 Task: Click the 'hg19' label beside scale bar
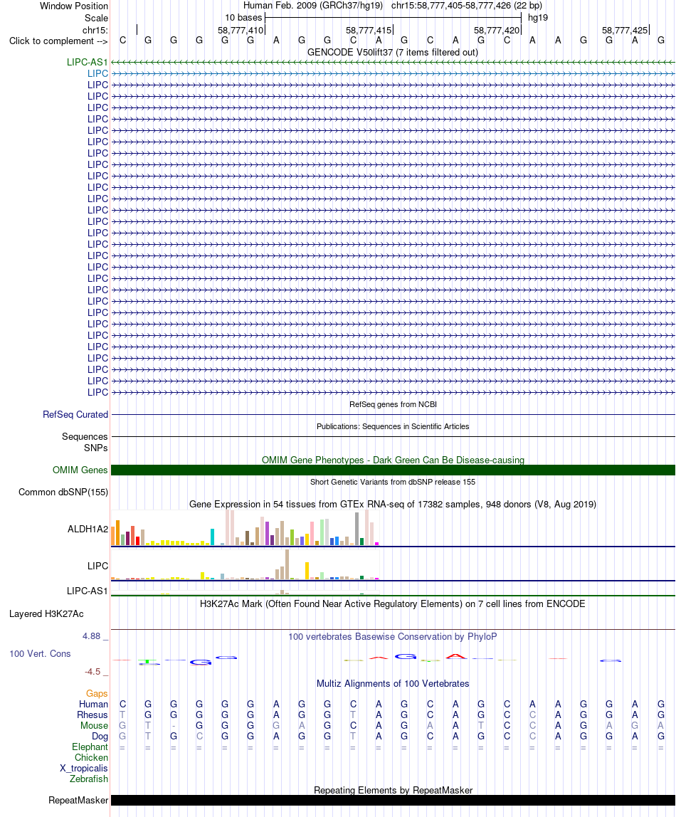[538, 18]
